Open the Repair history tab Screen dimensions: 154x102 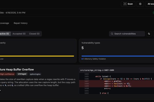pyautogui.click(x=21, y=23)
